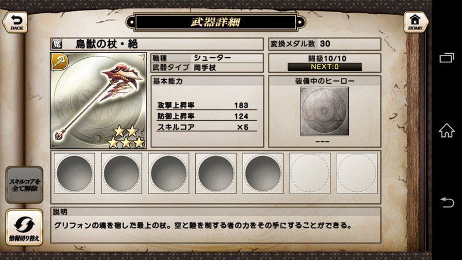Tap the Android back navigation icon
This screenshot has height=260, width=462.
(x=446, y=202)
